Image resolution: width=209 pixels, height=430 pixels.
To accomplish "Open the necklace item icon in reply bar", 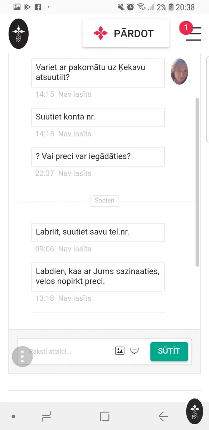I will 135,351.
